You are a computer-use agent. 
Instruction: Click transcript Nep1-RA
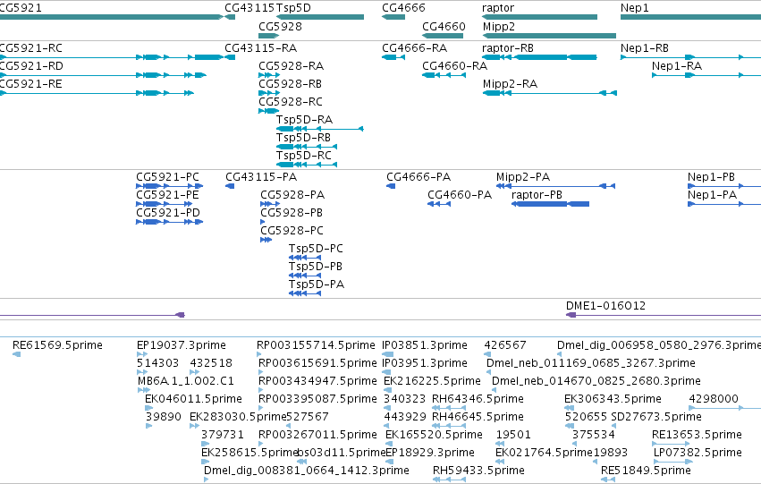pyautogui.click(x=706, y=75)
